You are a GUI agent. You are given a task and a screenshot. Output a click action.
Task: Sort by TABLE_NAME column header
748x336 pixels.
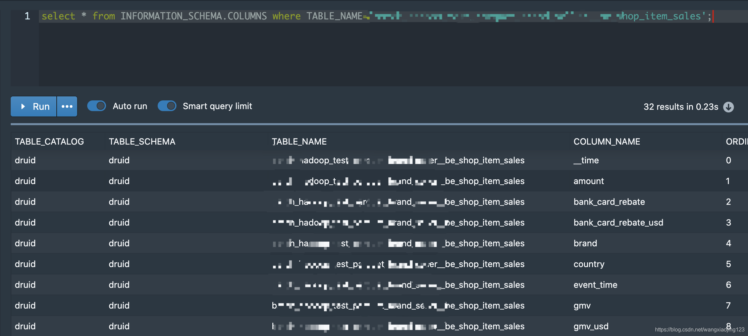pos(299,142)
